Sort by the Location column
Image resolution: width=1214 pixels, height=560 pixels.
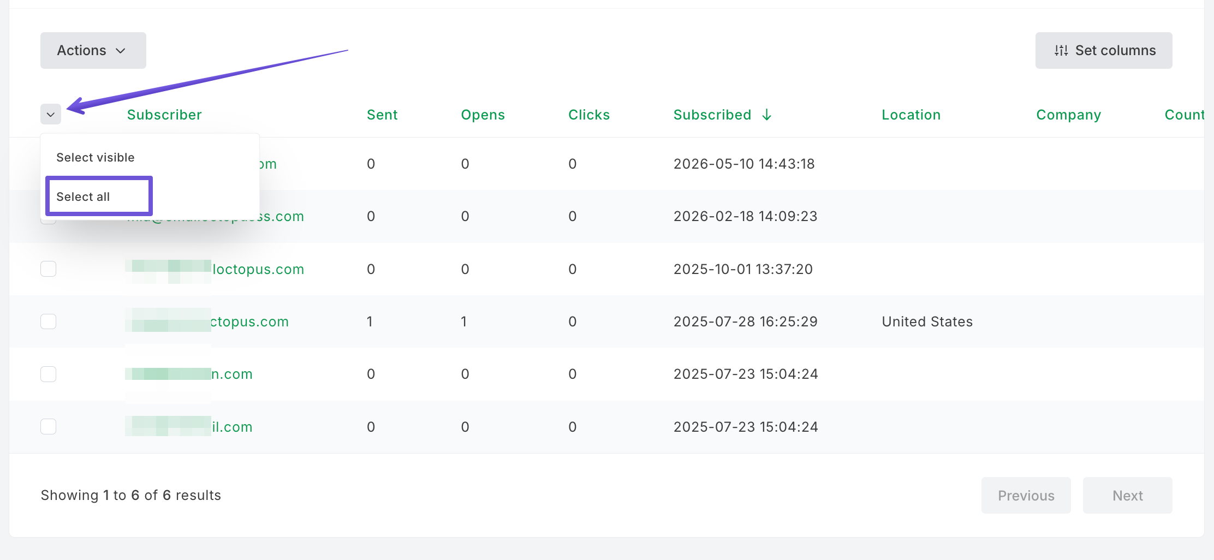pos(911,115)
